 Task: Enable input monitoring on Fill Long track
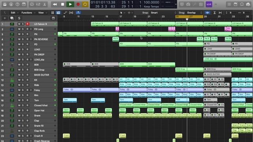click(x=31, y=29)
